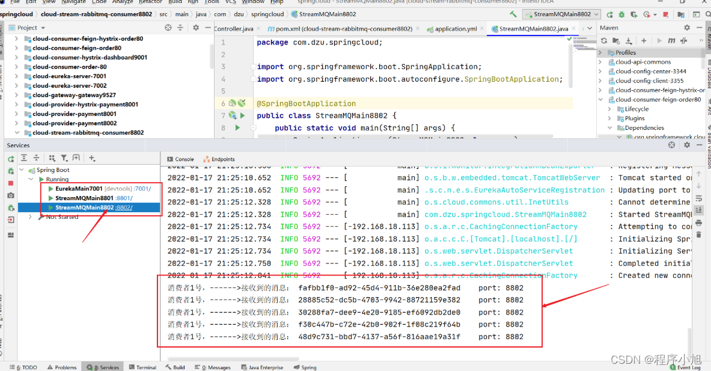
Task: Locate the opened file in Project tree
Action: (168, 28)
